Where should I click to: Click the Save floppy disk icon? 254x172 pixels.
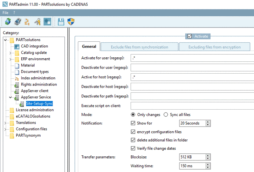[x=61, y=22]
